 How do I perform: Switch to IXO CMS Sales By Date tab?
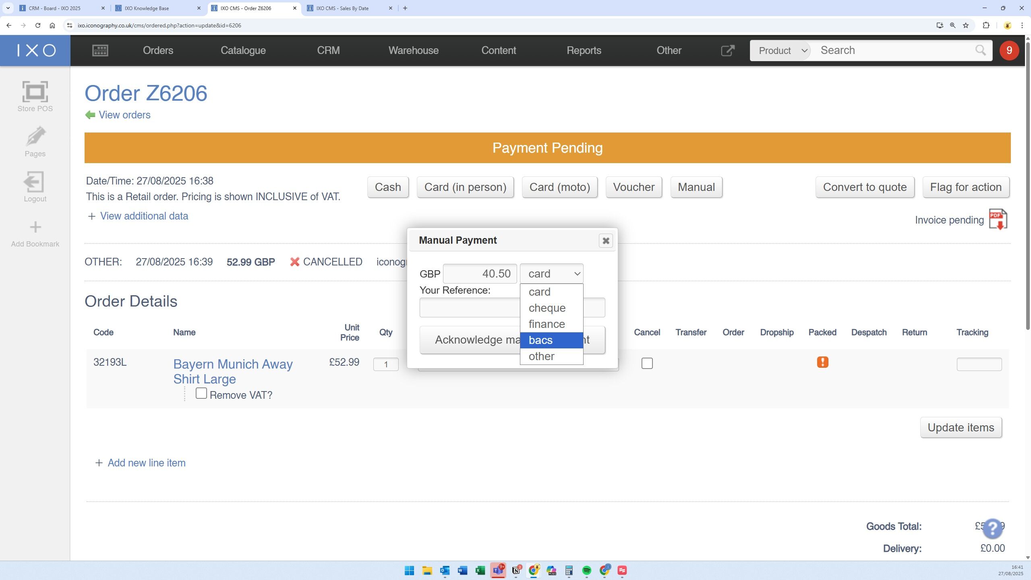pyautogui.click(x=342, y=8)
